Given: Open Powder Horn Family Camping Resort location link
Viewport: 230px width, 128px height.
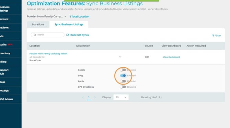Looking at the screenshot, I should point(48,54).
